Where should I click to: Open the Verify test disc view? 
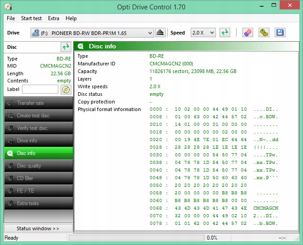tap(39, 128)
